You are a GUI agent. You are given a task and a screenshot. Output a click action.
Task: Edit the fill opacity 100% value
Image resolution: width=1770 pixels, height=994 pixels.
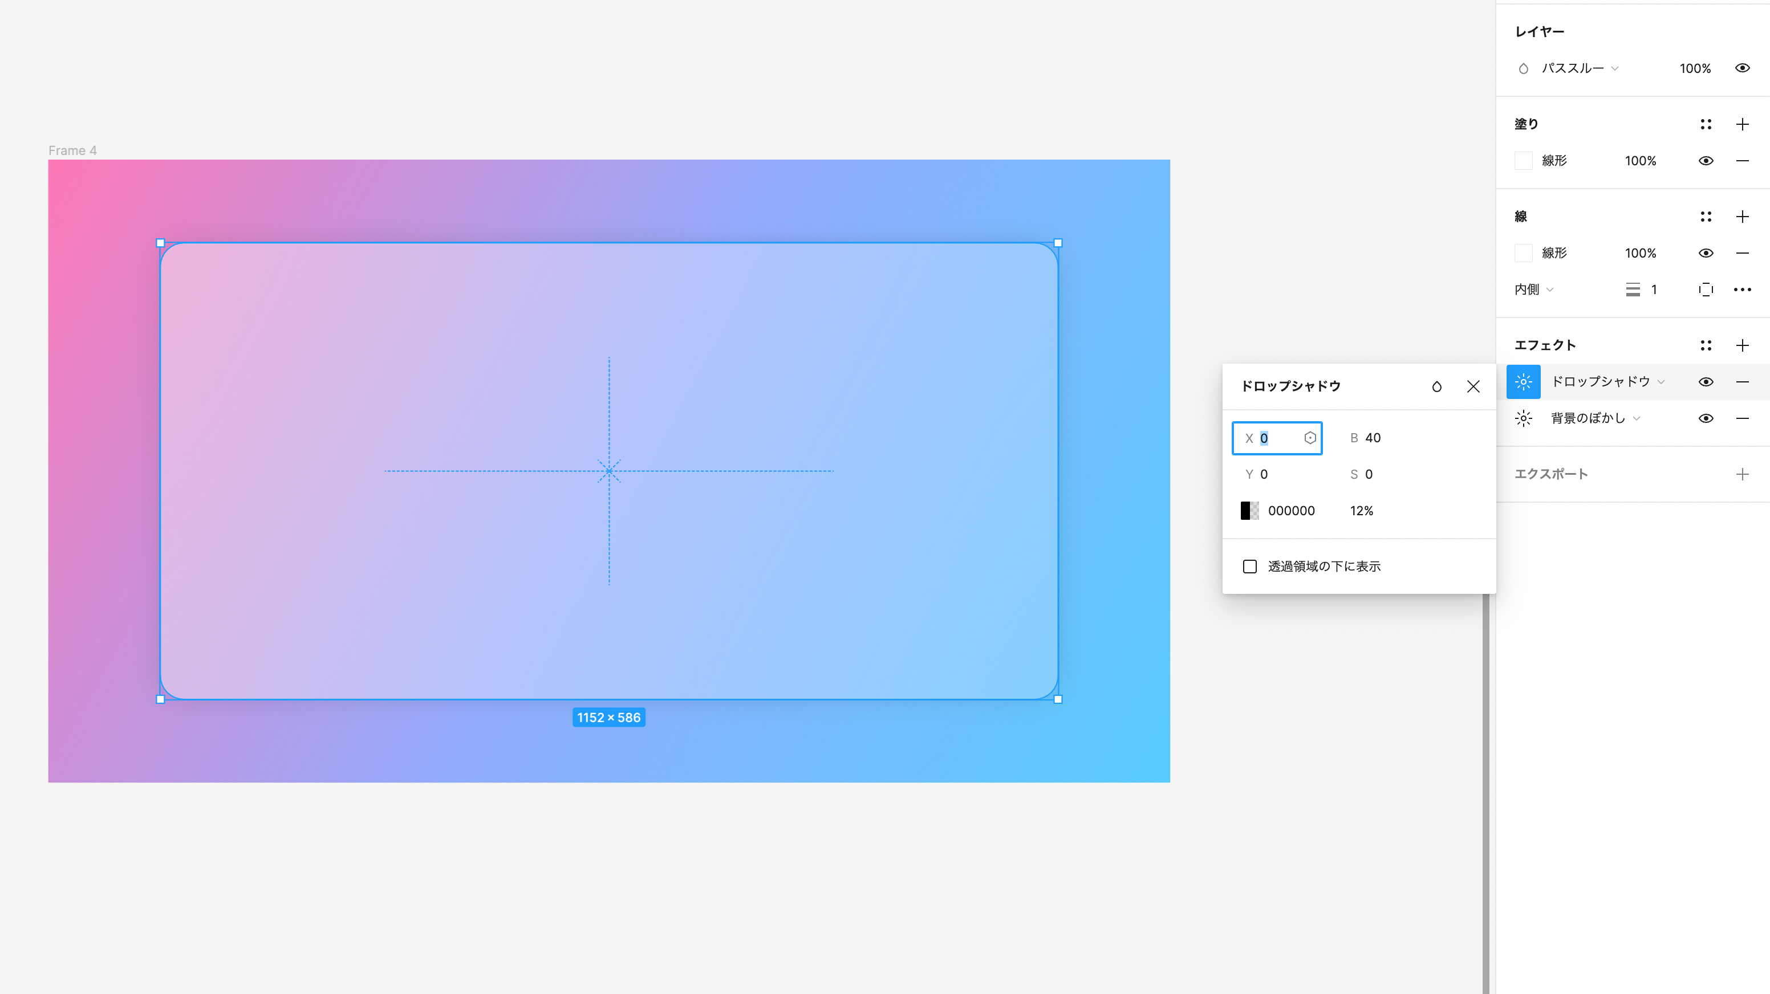[x=1640, y=161]
